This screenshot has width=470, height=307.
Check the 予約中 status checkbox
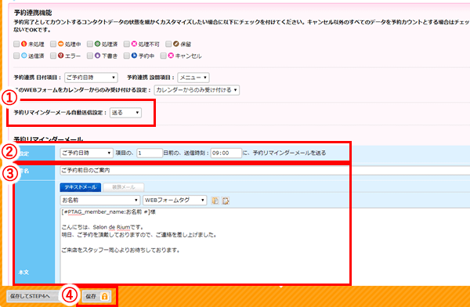pyautogui.click(x=127, y=56)
